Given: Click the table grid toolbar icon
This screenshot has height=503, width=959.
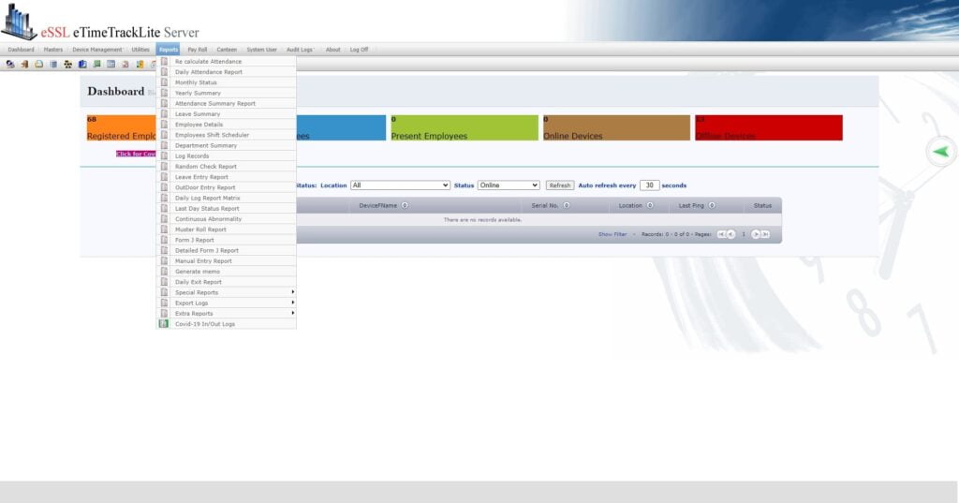Looking at the screenshot, I should click(x=111, y=64).
